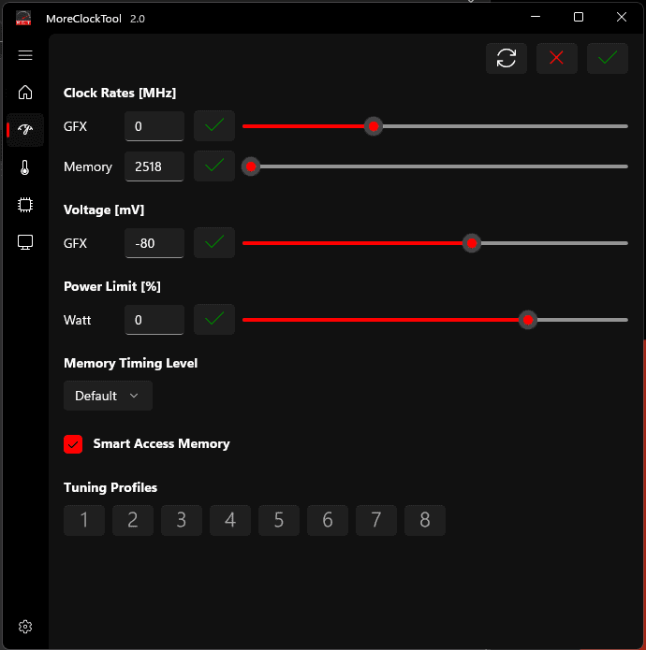This screenshot has height=650, width=646.
Task: Apply the GFX clock value checkmark
Action: point(214,126)
